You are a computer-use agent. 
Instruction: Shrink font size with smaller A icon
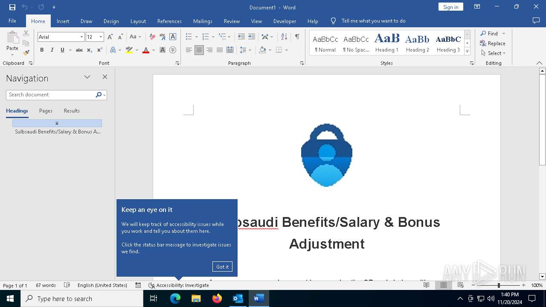120,37
